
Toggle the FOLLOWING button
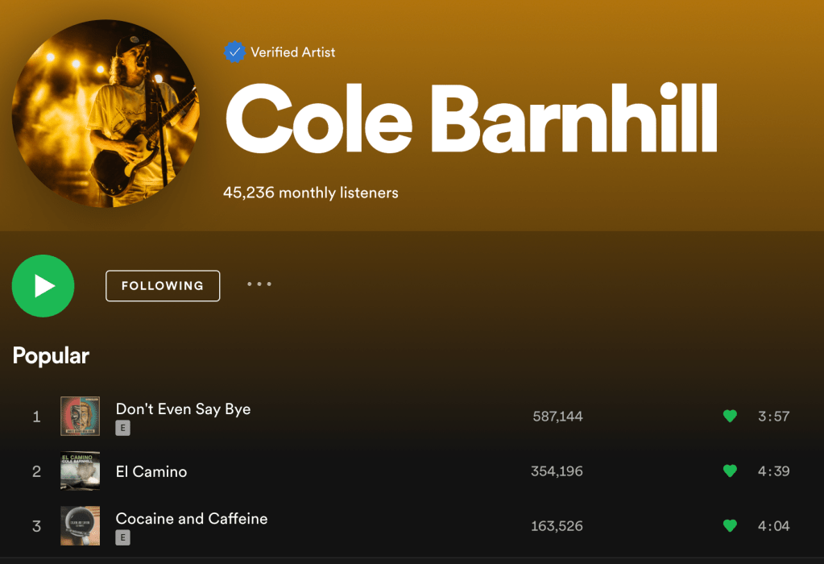(x=163, y=286)
